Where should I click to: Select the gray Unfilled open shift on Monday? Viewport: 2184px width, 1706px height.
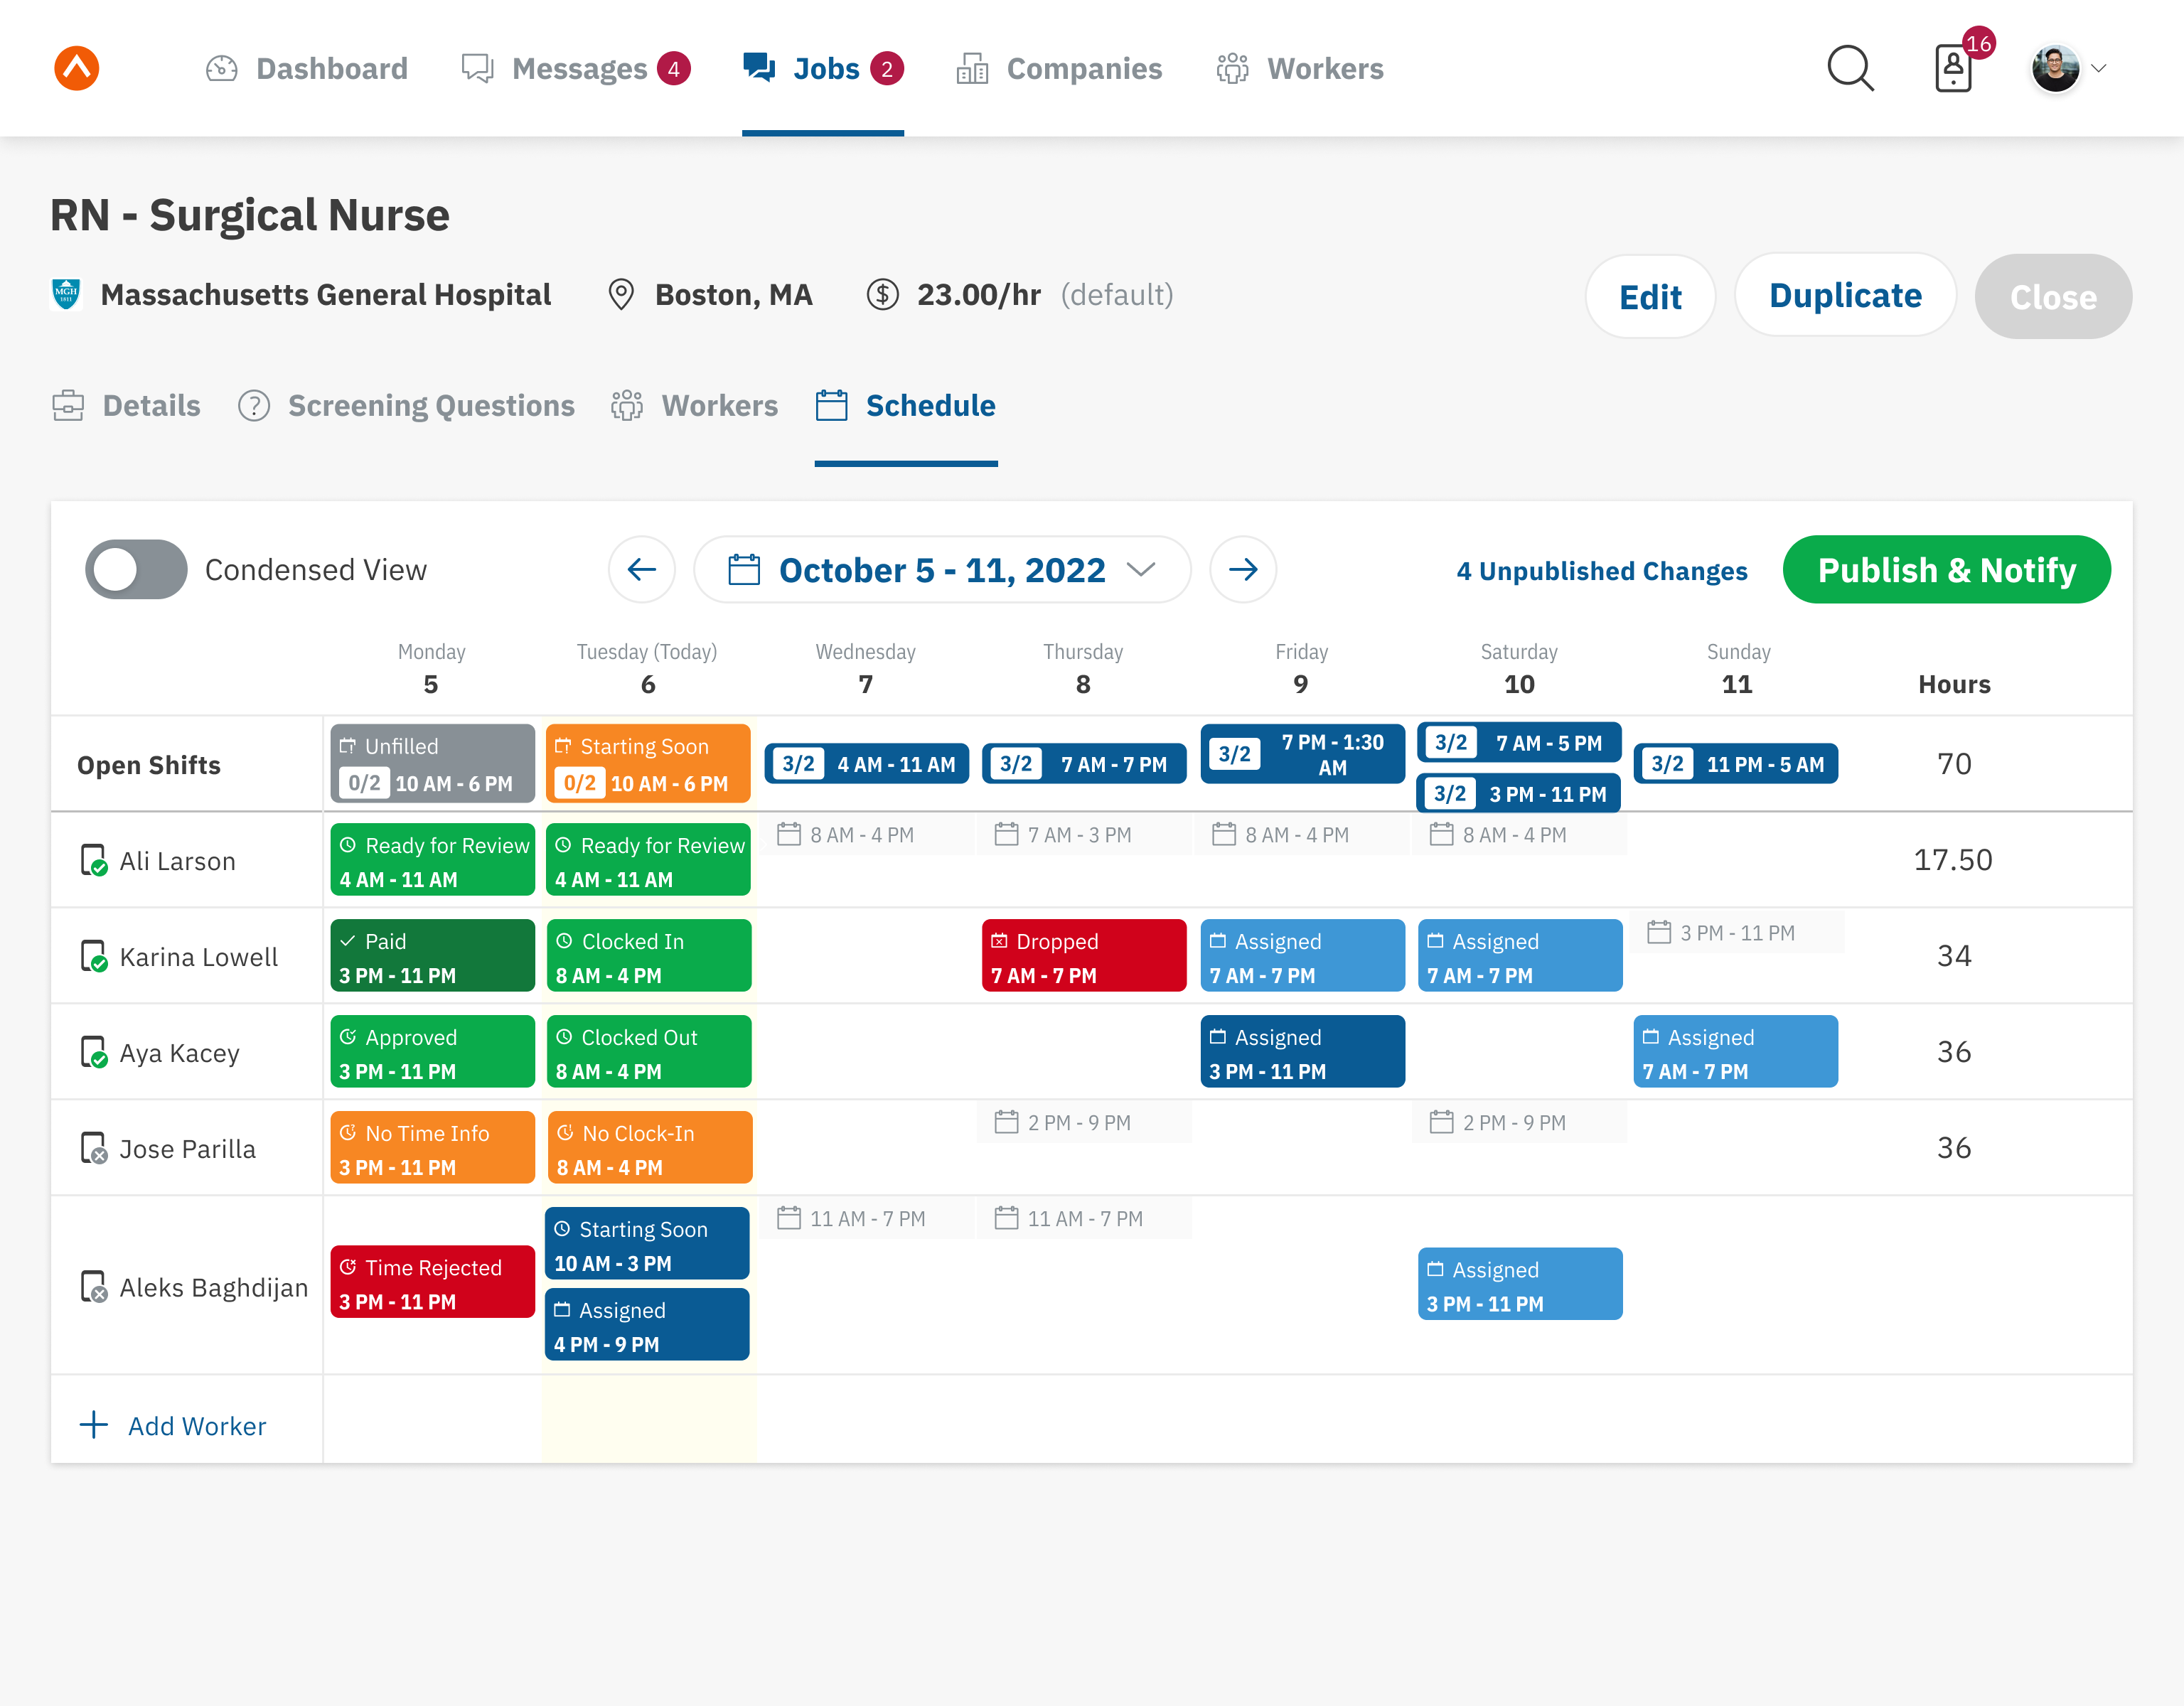pos(432,764)
